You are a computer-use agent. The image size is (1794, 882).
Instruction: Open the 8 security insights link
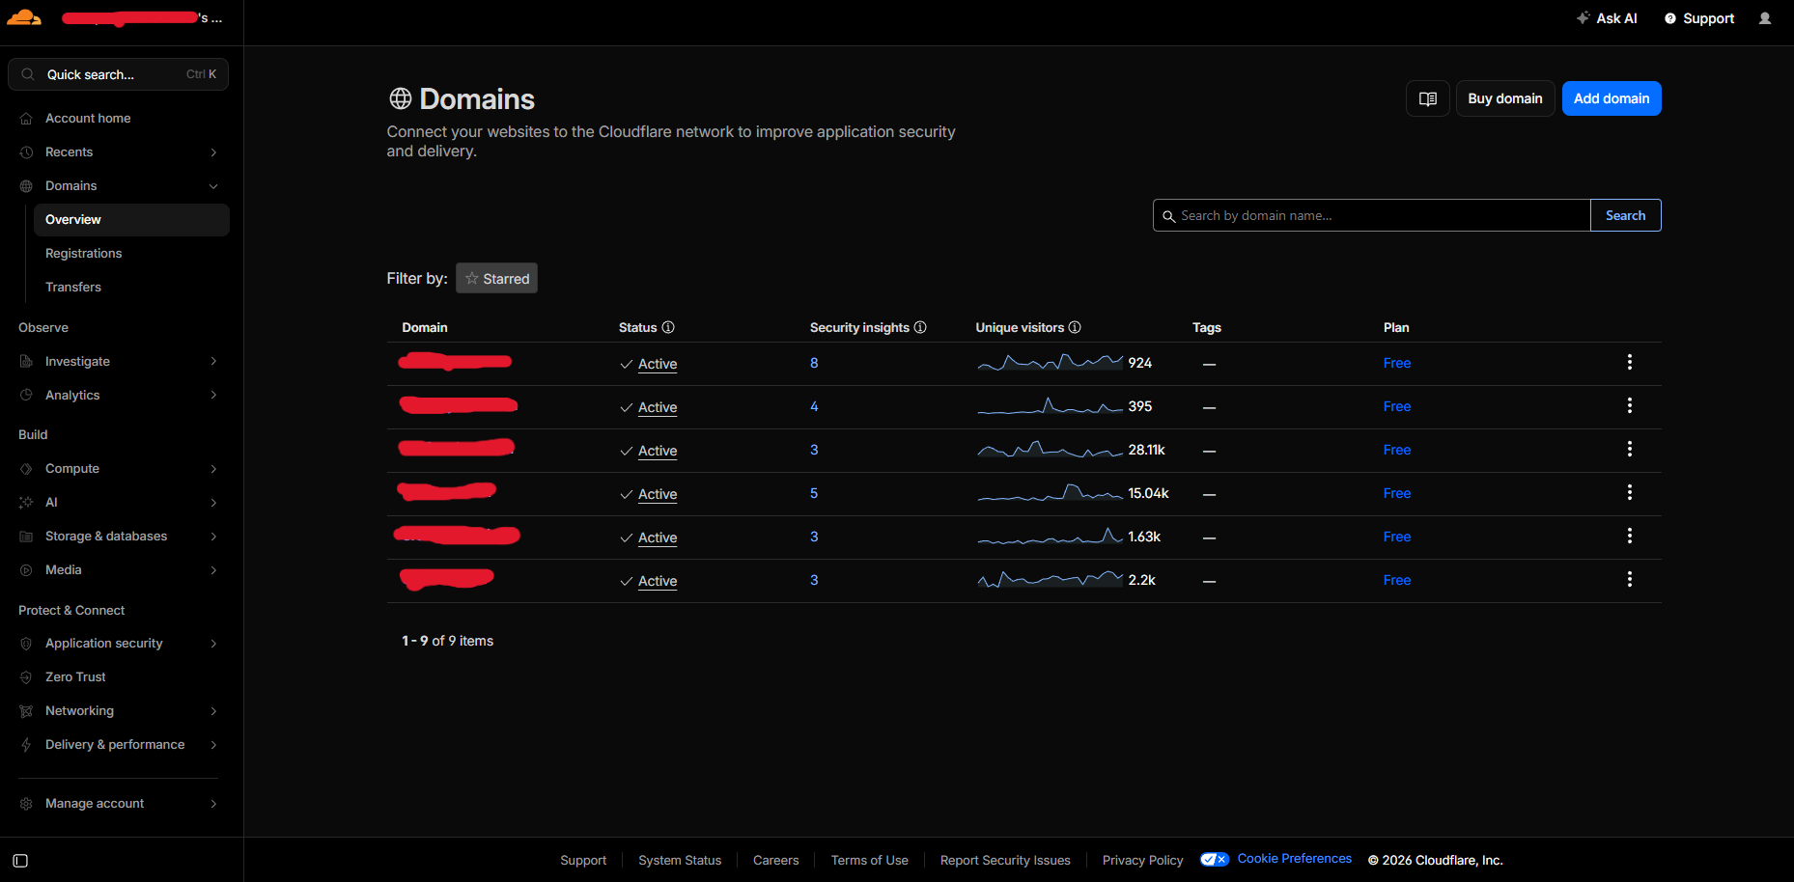[814, 363]
